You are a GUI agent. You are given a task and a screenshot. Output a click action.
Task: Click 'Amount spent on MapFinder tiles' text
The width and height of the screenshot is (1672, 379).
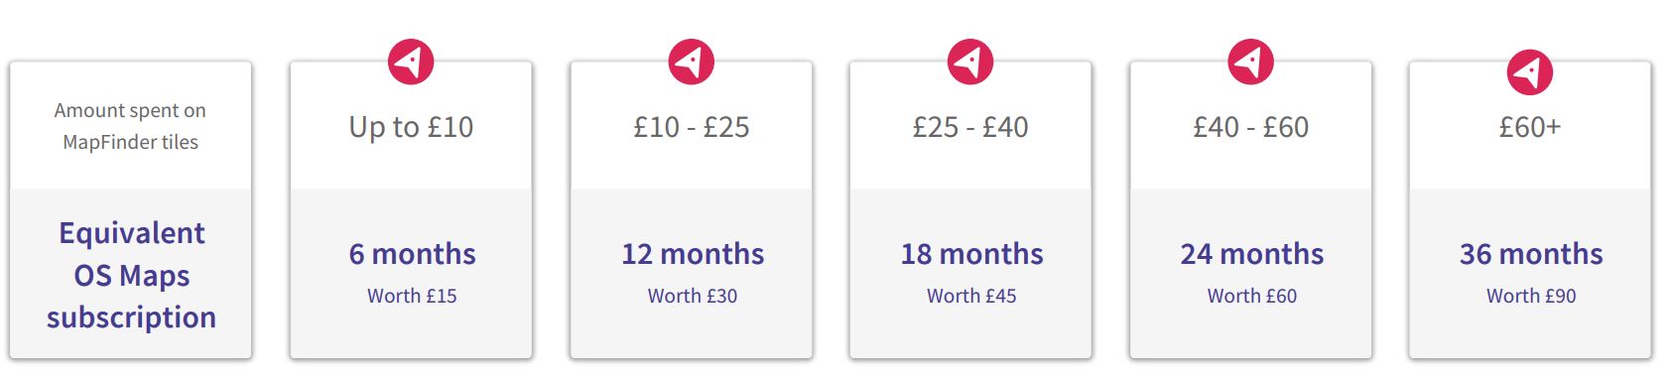click(x=130, y=126)
